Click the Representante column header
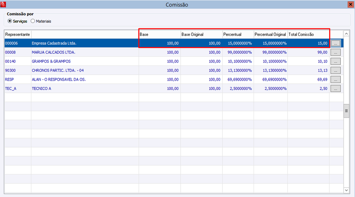The height and width of the screenshot is (197, 355). [18, 35]
